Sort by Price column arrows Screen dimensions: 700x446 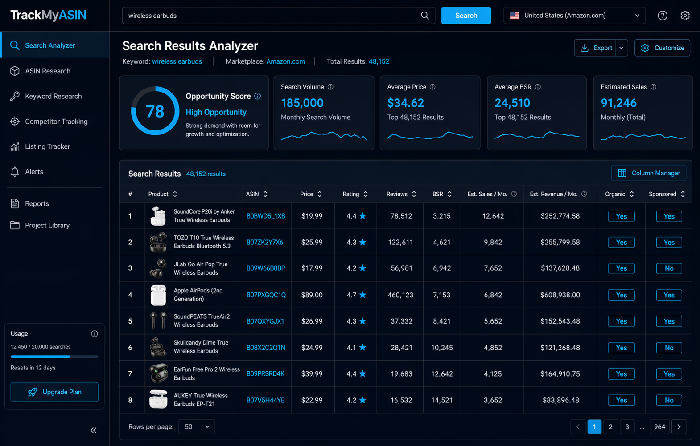coord(320,194)
